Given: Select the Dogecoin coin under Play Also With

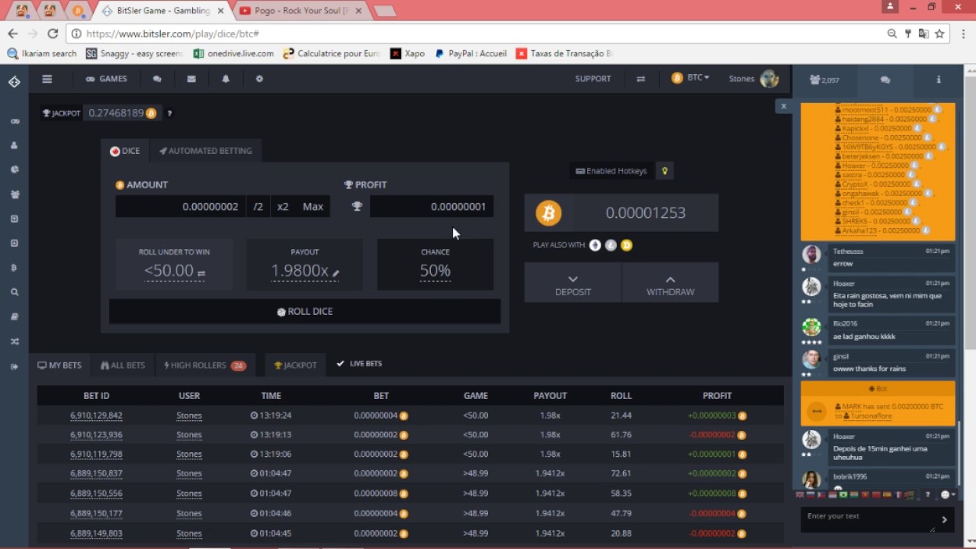Looking at the screenshot, I should coord(627,245).
